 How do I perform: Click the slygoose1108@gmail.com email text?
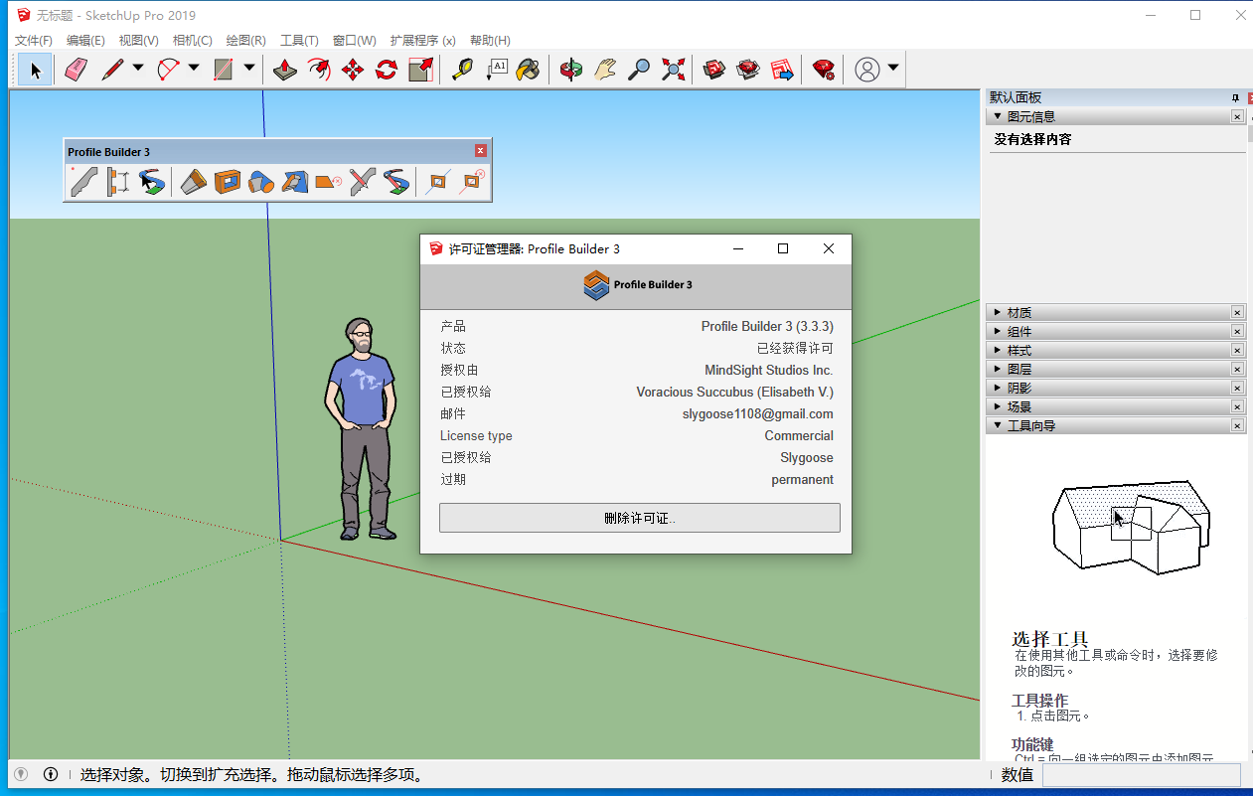click(x=758, y=413)
